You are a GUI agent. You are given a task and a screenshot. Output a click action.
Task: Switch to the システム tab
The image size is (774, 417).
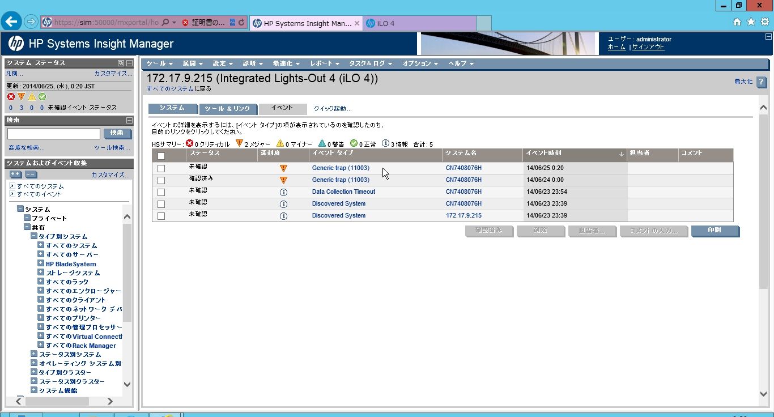172,108
